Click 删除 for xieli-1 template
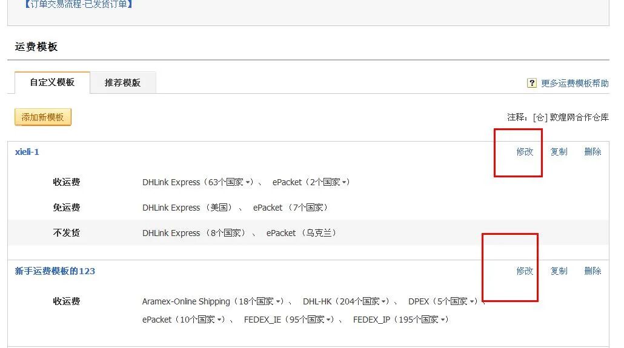Screen dimensions: 624x348 click(x=592, y=151)
